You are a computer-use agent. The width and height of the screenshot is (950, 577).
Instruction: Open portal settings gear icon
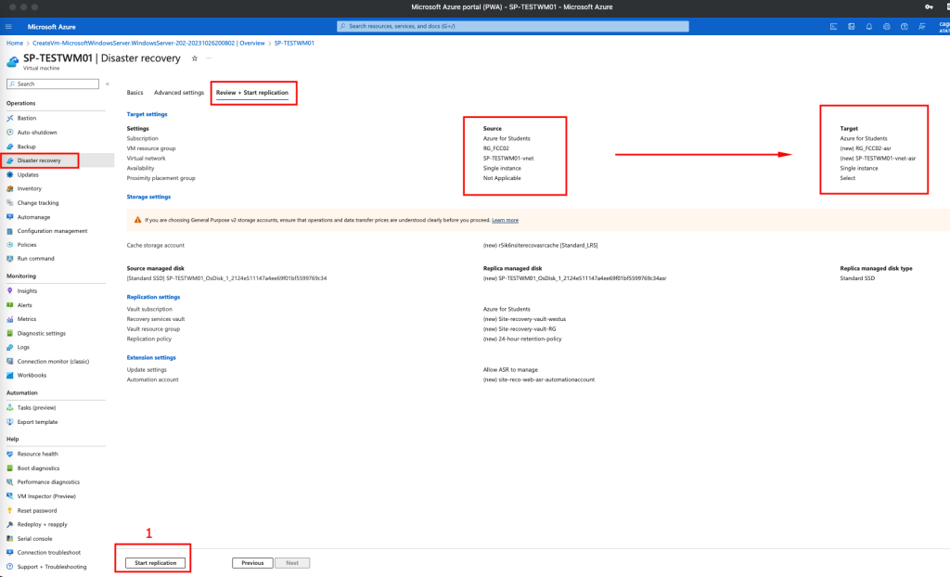[886, 27]
